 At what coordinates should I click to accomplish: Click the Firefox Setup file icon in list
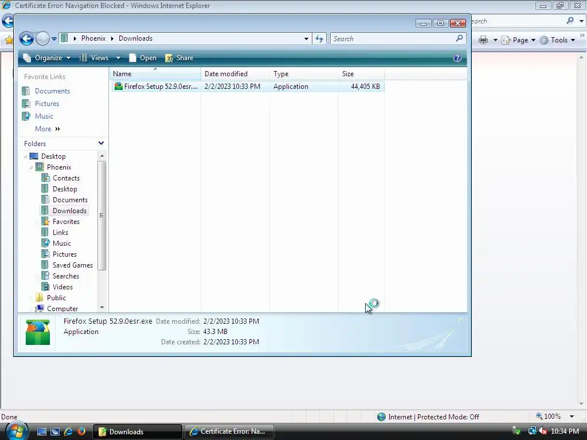tap(118, 87)
